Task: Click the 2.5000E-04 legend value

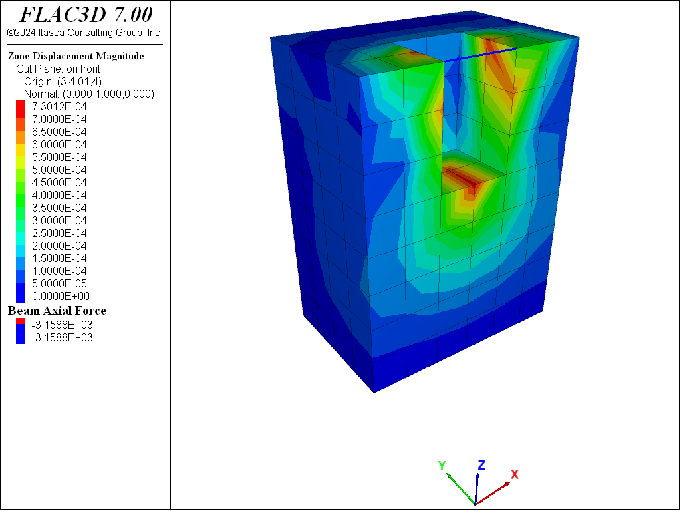Action: (x=59, y=232)
